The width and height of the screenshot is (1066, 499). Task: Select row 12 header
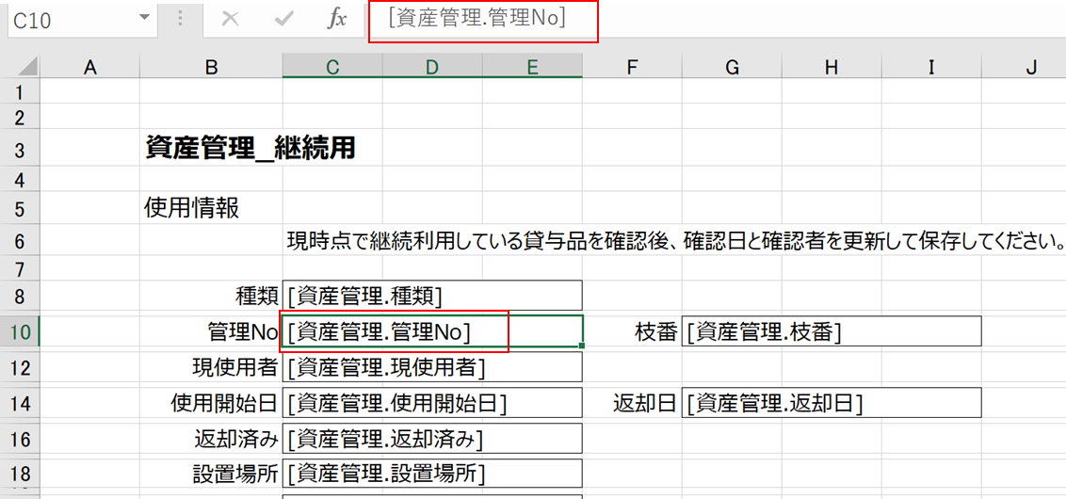20,368
